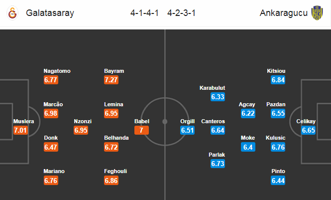The width and height of the screenshot is (331, 200).
Task: Select Babel's rating badge showing 7
Action: pos(141,130)
